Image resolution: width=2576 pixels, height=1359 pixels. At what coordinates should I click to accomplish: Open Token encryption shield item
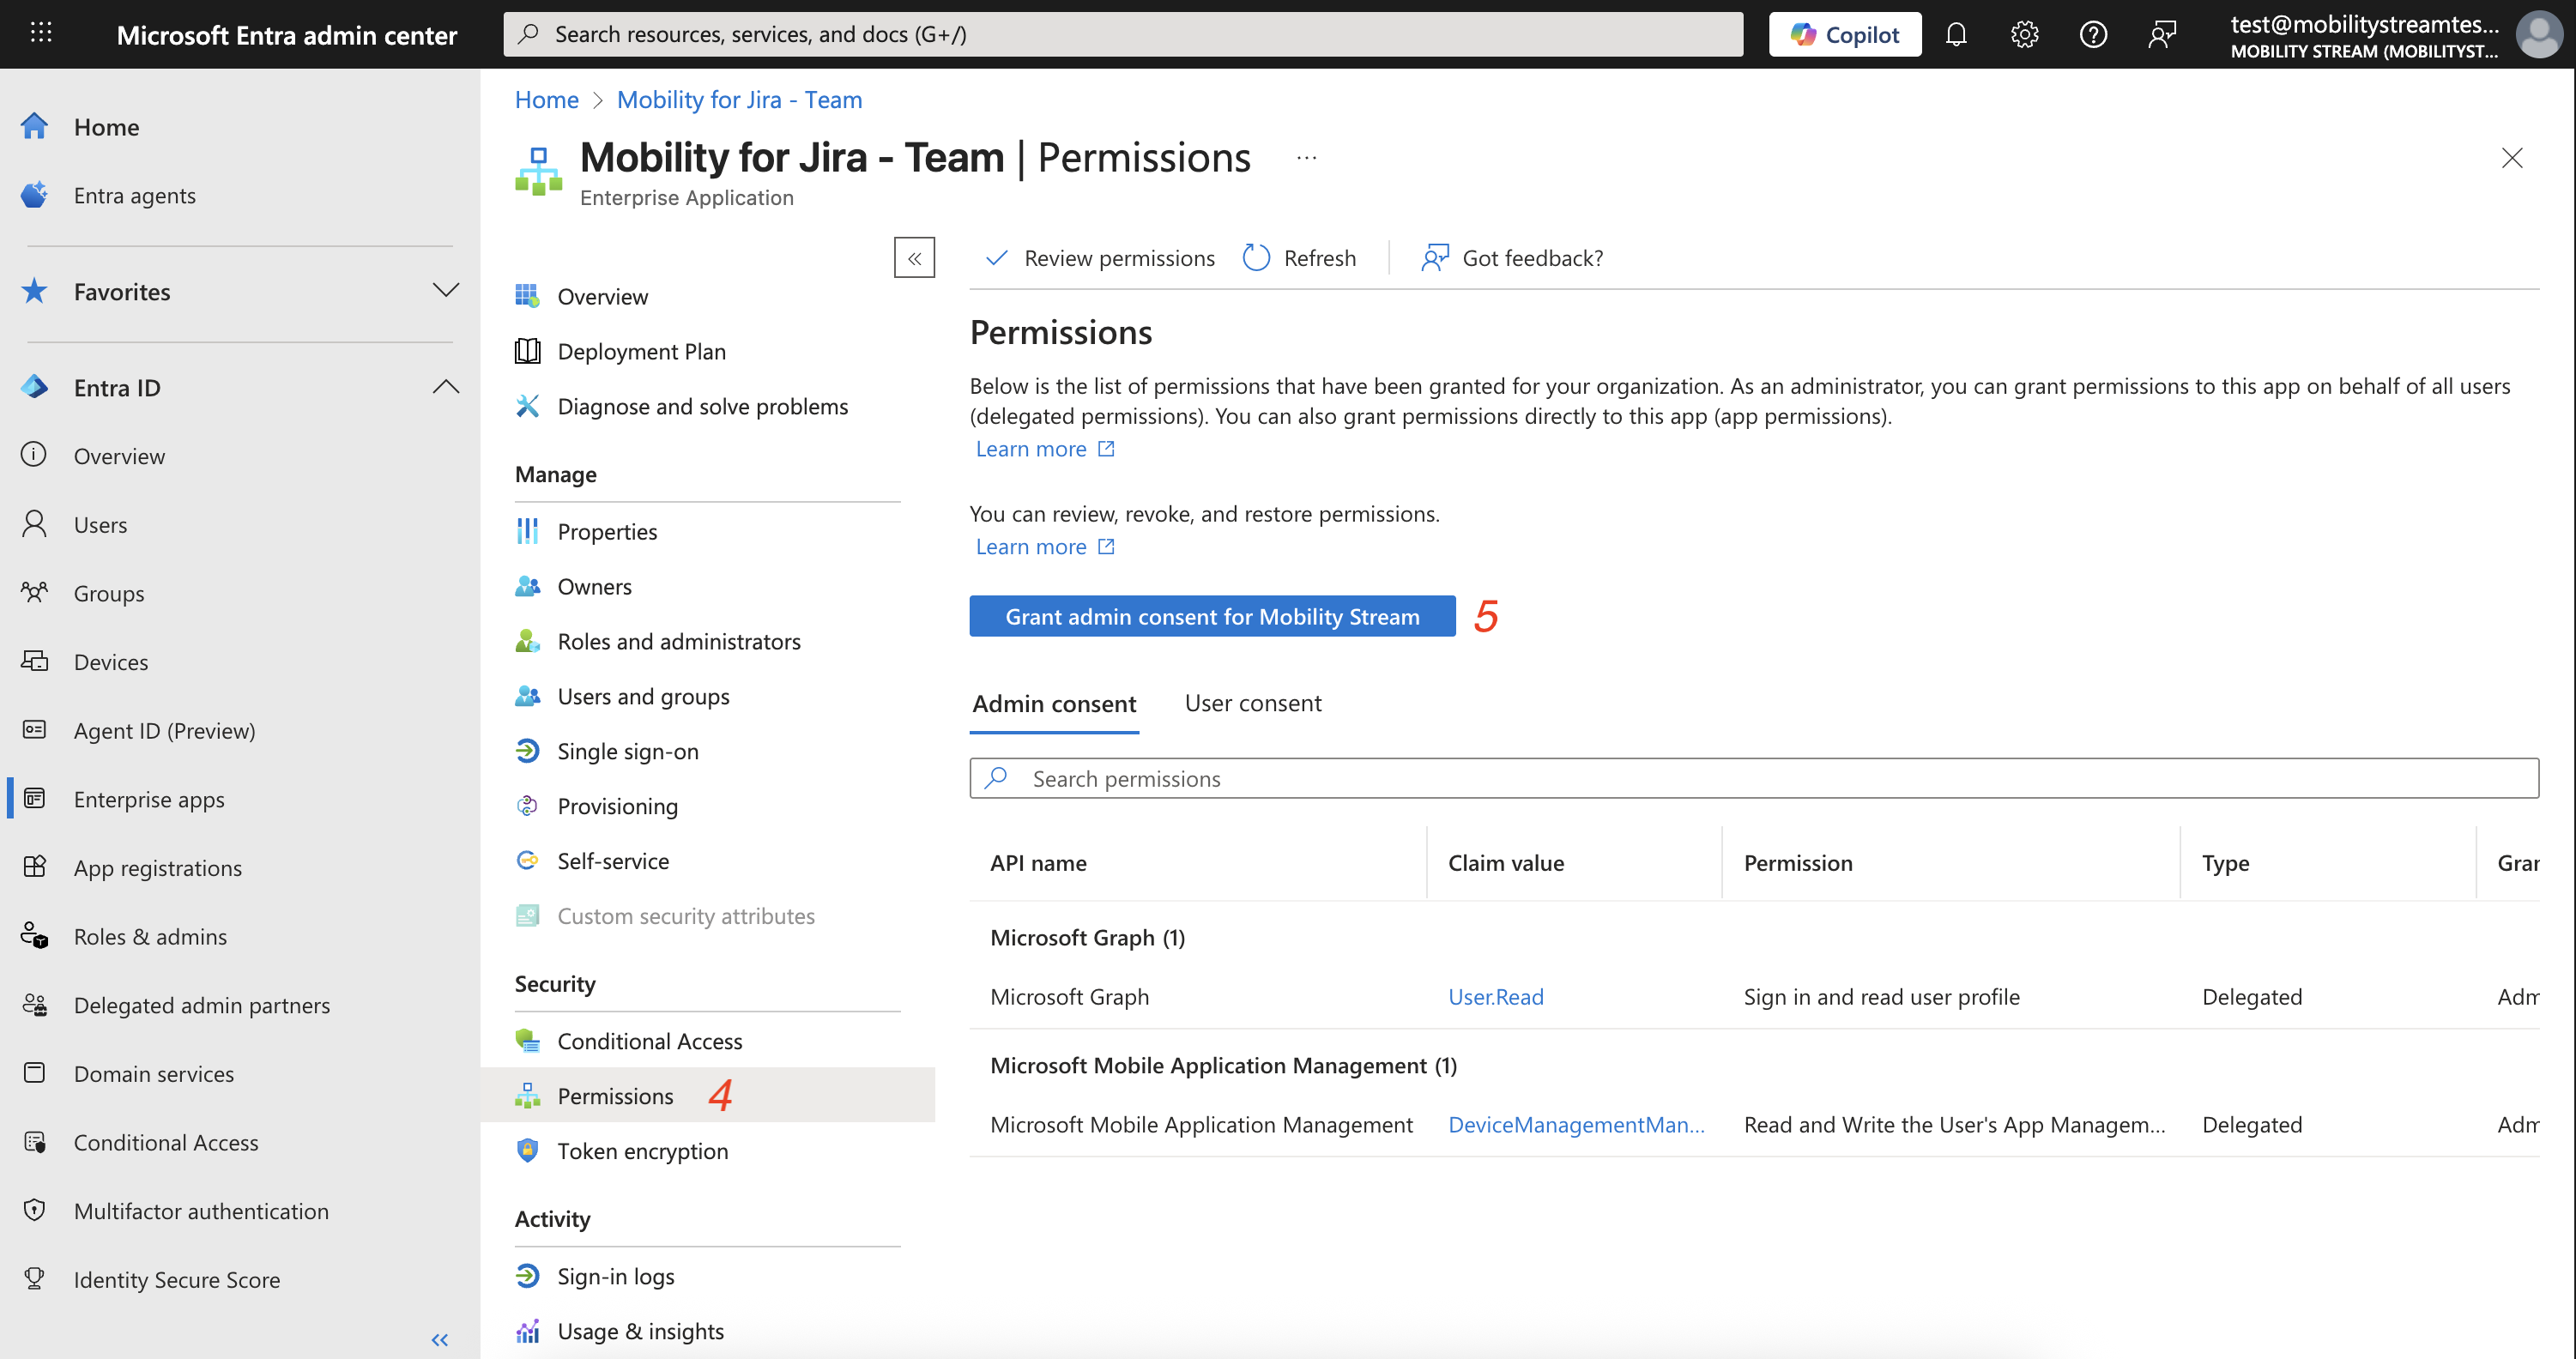(x=642, y=1151)
